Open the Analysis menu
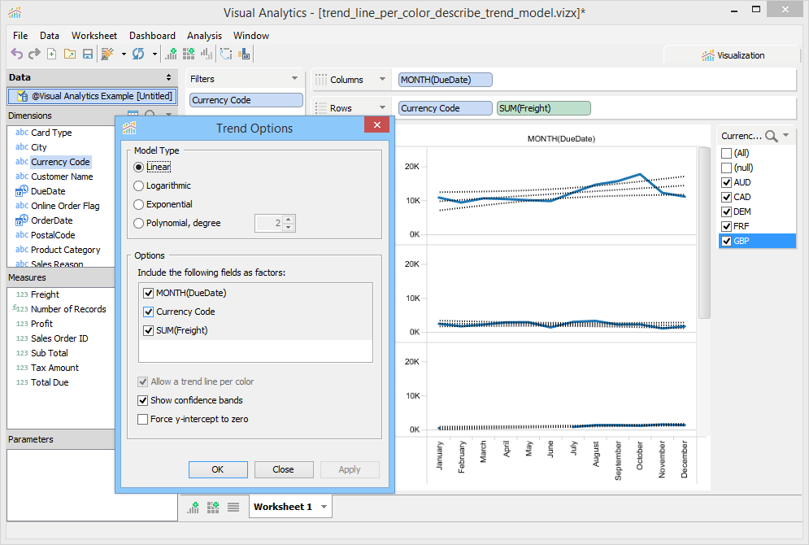The image size is (809, 545). point(204,36)
